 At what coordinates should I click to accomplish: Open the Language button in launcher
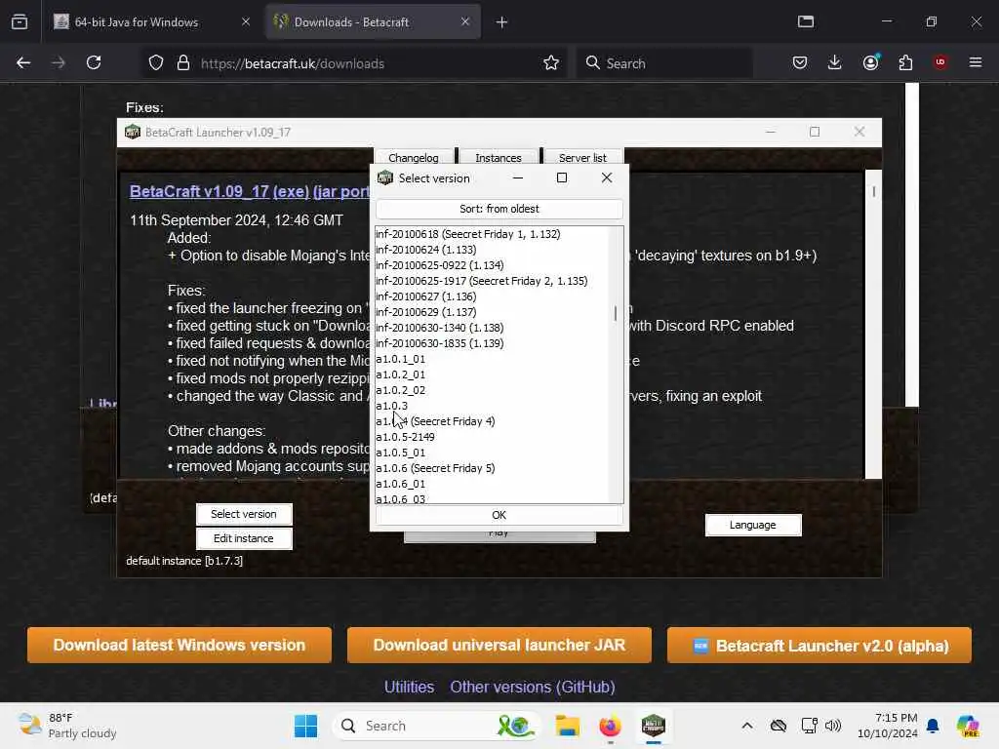pyautogui.click(x=753, y=525)
